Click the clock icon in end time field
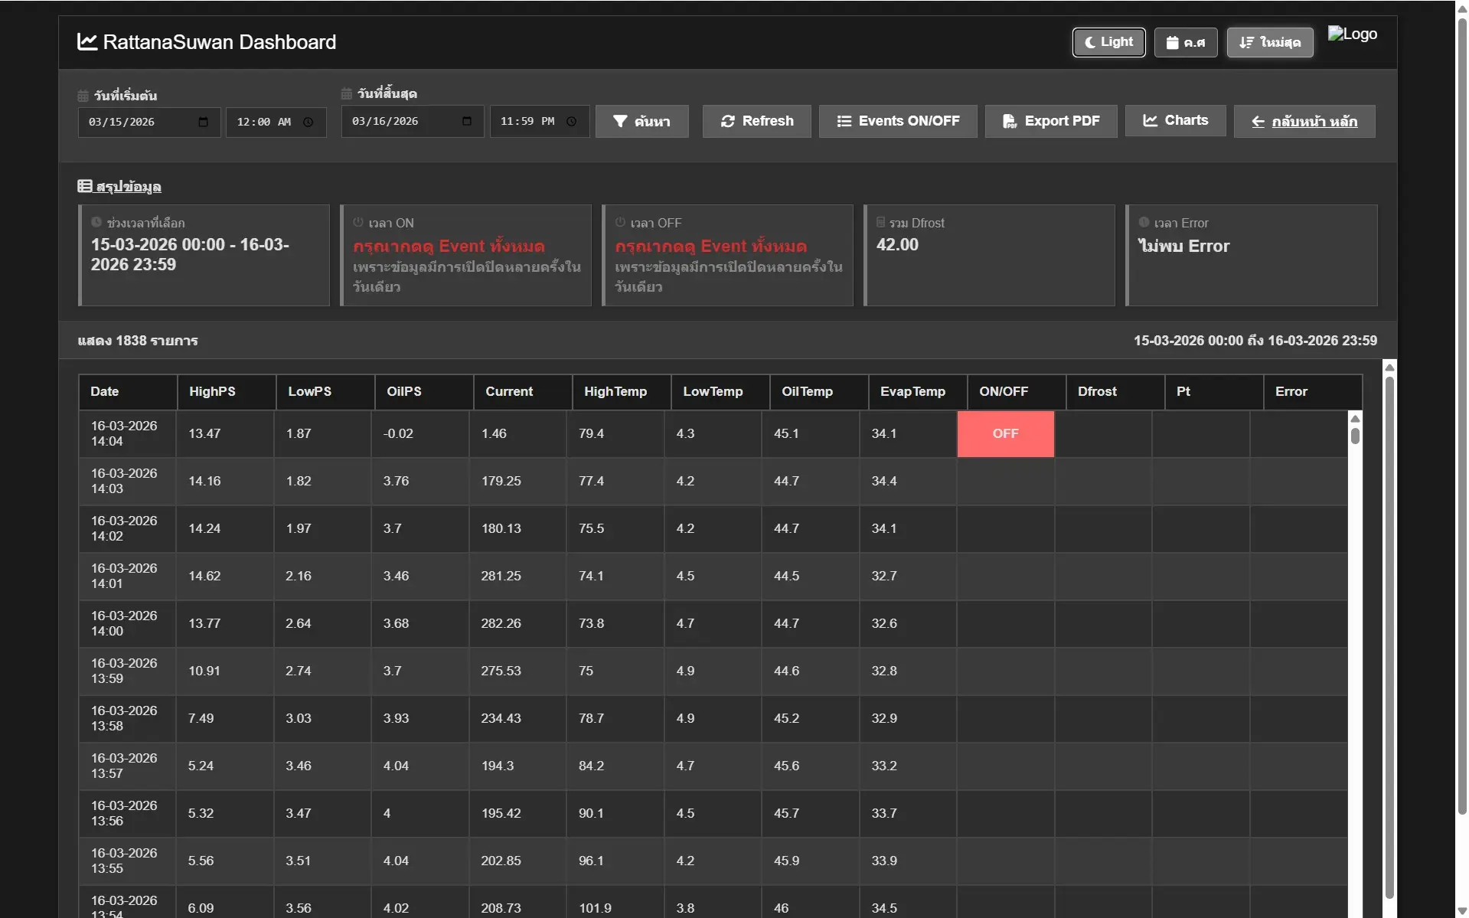The height and width of the screenshot is (918, 1469). click(x=571, y=122)
